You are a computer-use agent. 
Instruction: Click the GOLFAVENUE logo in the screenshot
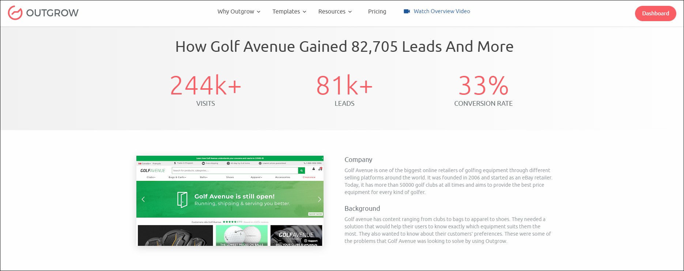click(x=153, y=170)
